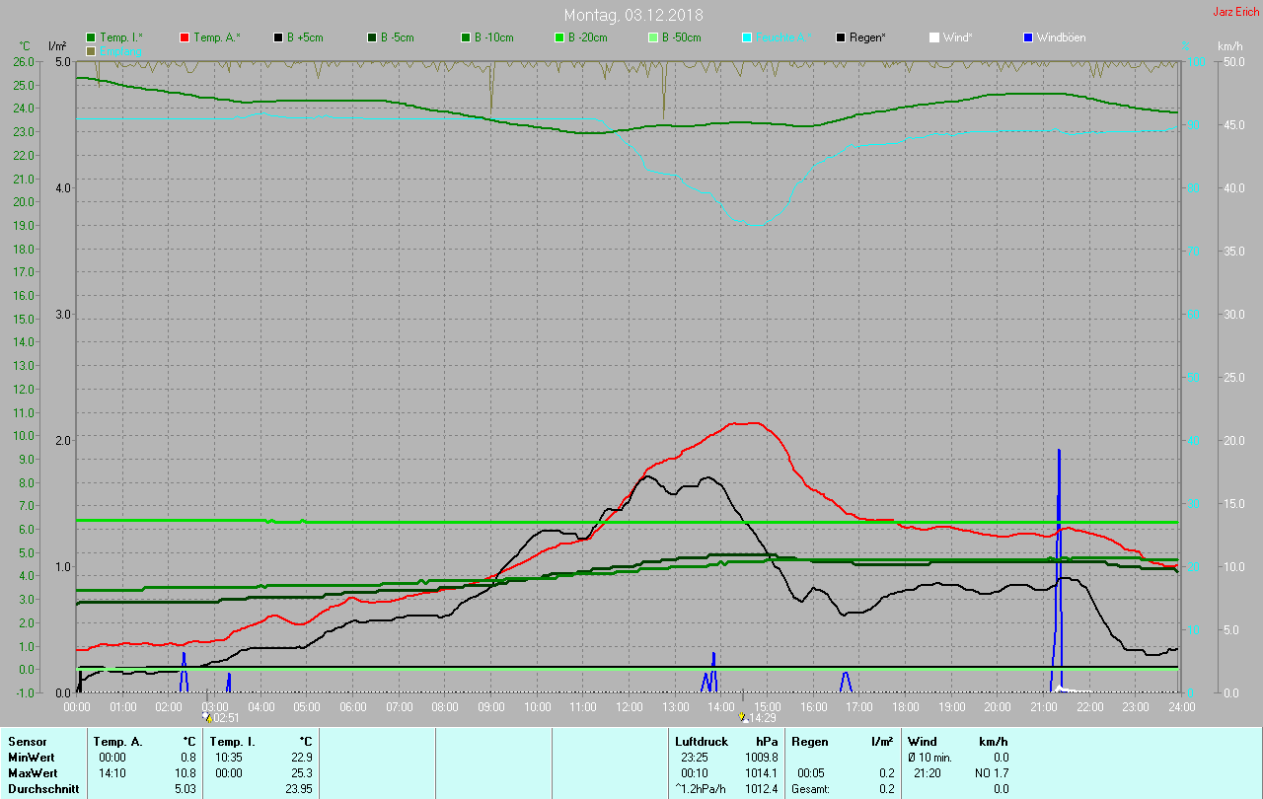Screen dimensions: 1263x799
Task: Click the red Temp. A. legend marker
Action: (x=185, y=37)
